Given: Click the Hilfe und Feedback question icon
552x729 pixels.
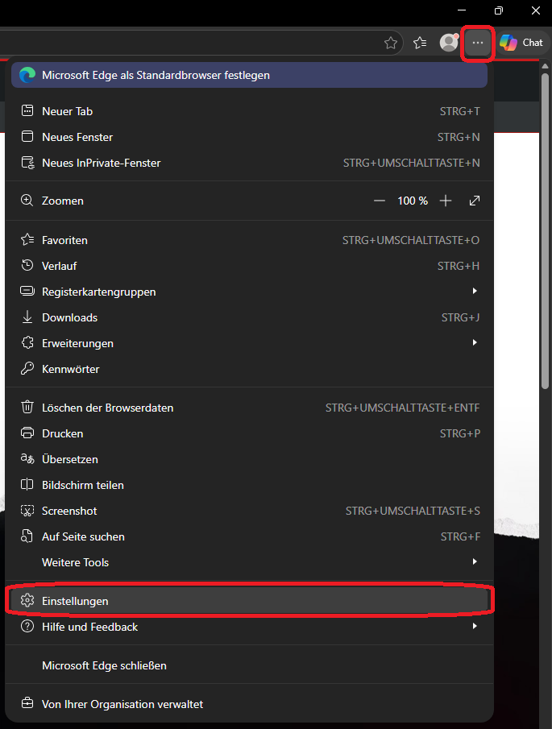Looking at the screenshot, I should [27, 626].
